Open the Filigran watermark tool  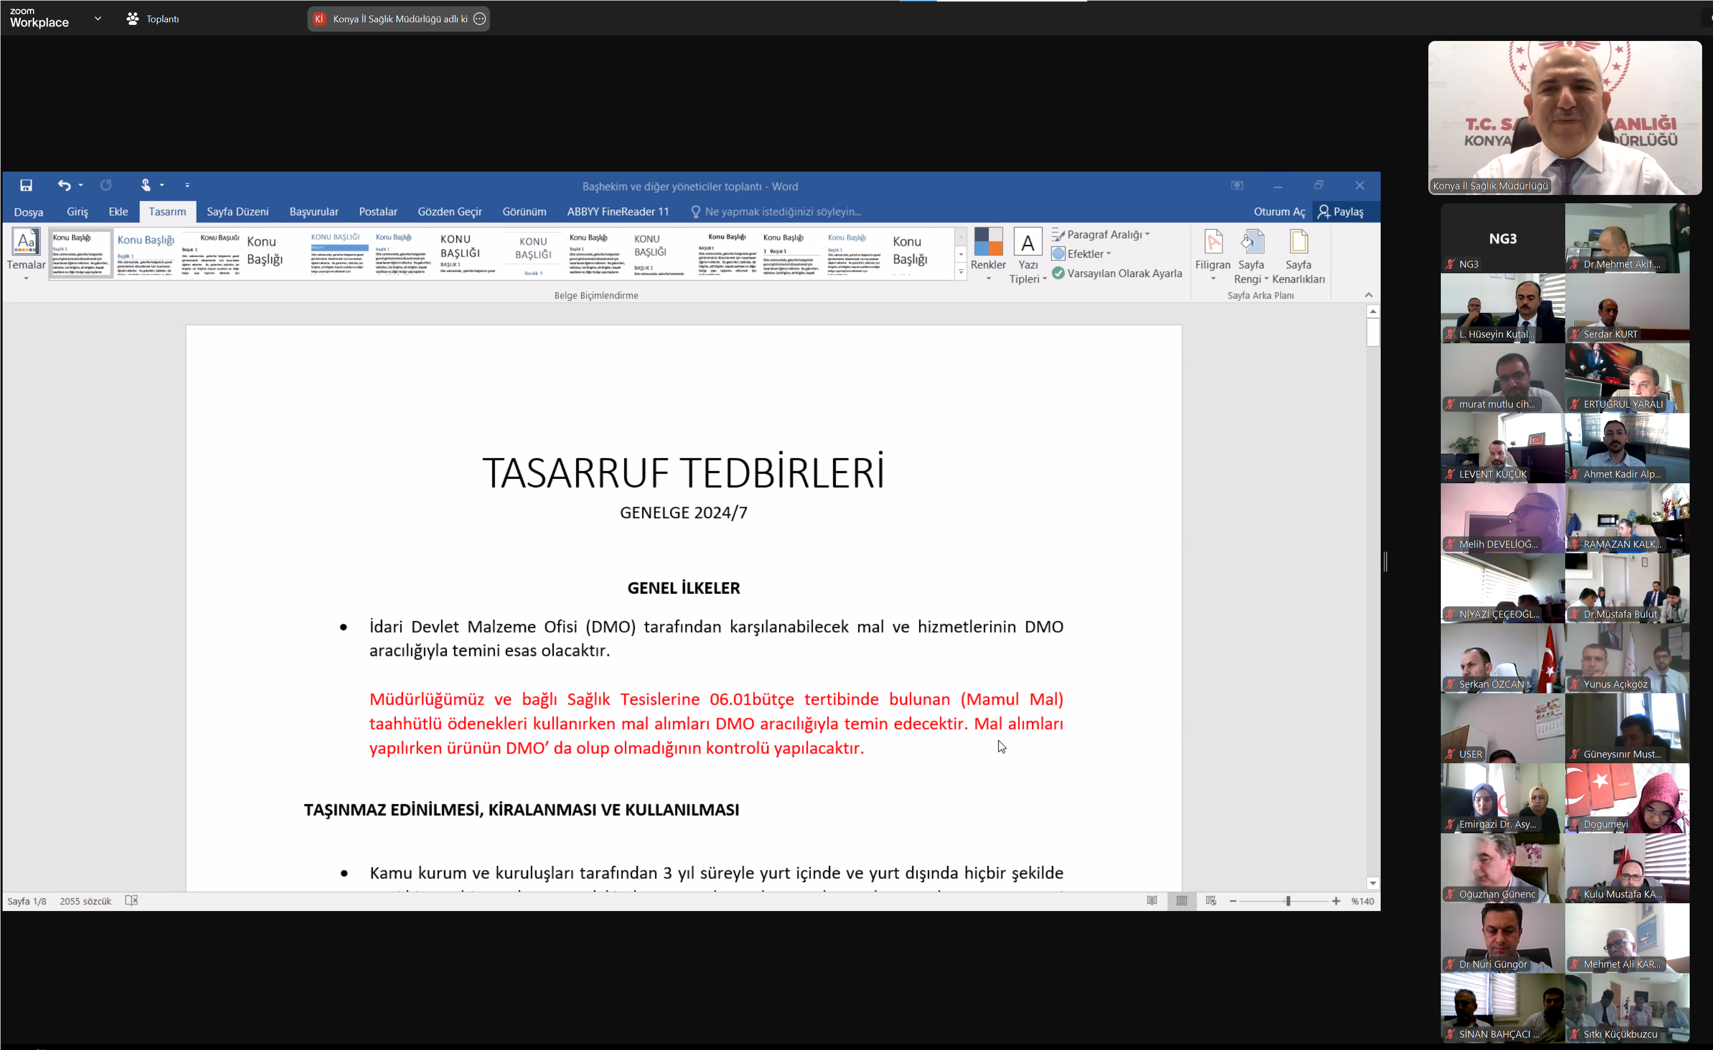1213,254
